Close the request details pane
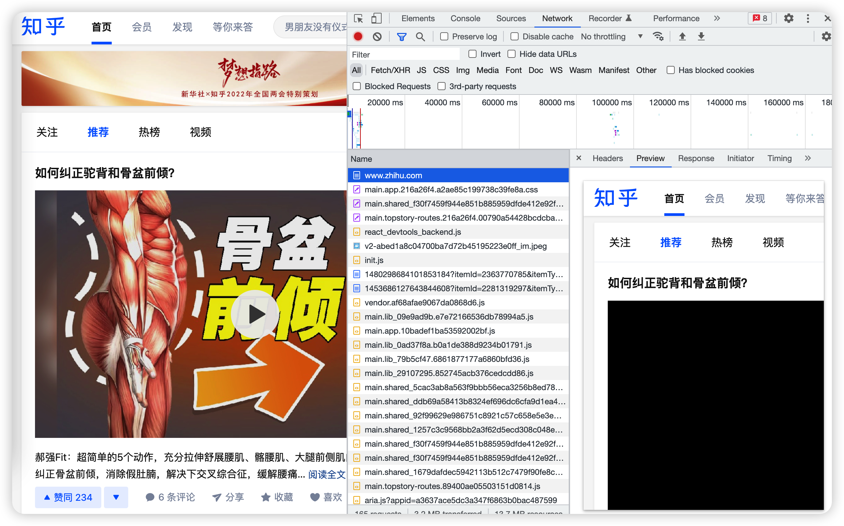This screenshot has height=526, width=844. [x=578, y=158]
